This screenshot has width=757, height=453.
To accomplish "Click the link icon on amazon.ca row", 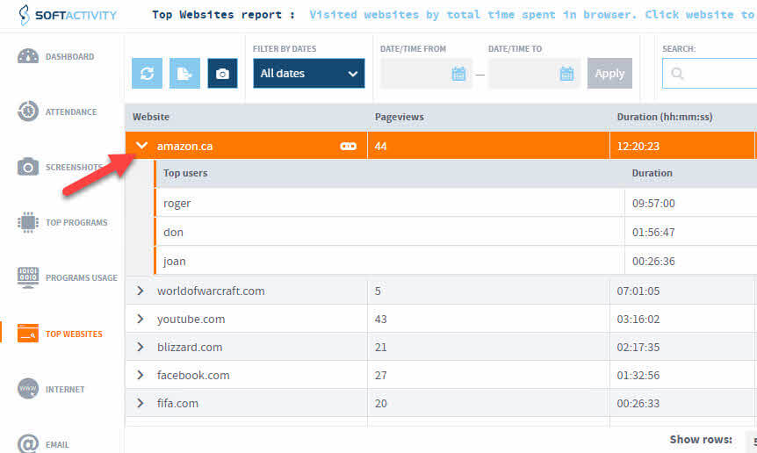I will coord(348,147).
